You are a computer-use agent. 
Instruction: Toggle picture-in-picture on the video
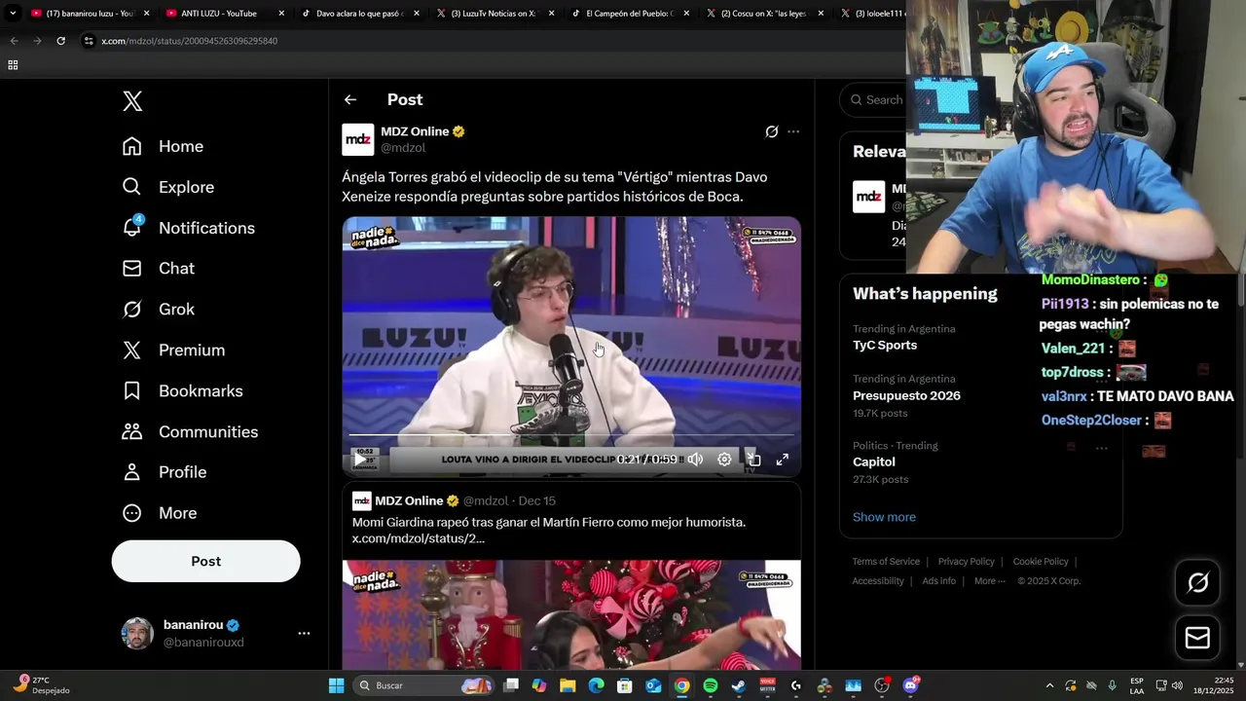(753, 460)
